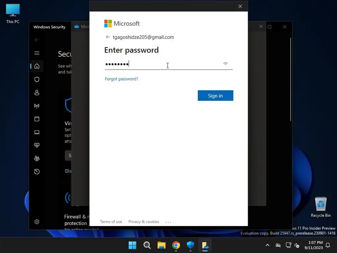This screenshot has height=253, width=337.
Task: Open Firewall & network protection sidebar icon
Action: (37, 106)
